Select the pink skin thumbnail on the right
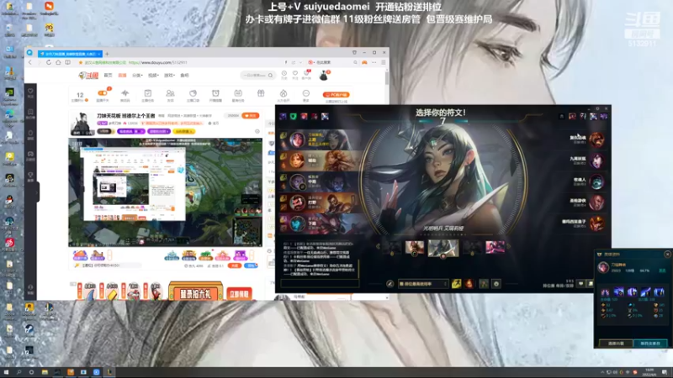673x378 pixels. tap(495, 247)
